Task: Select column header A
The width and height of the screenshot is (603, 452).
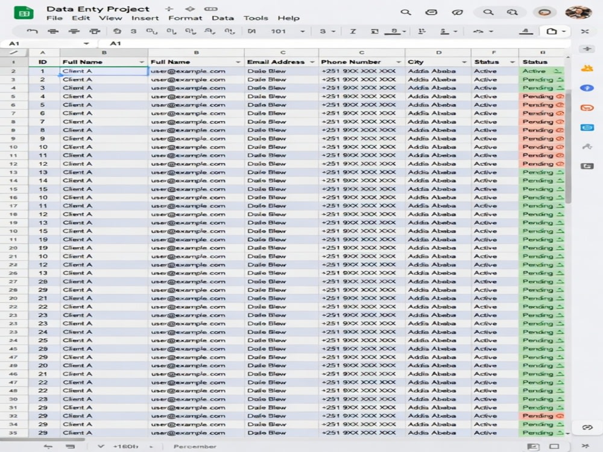Action: 43,52
